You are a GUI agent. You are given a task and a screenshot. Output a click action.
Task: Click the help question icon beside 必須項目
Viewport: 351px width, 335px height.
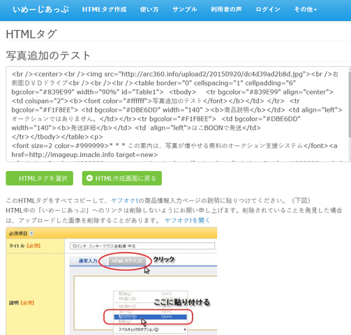click(31, 233)
